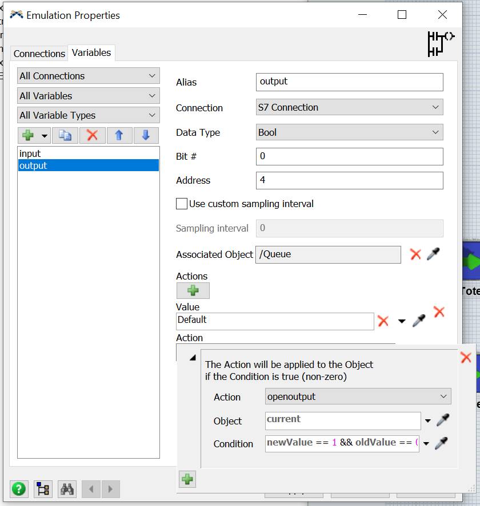Click the Condition expression field
480x506 pixels.
coord(342,443)
